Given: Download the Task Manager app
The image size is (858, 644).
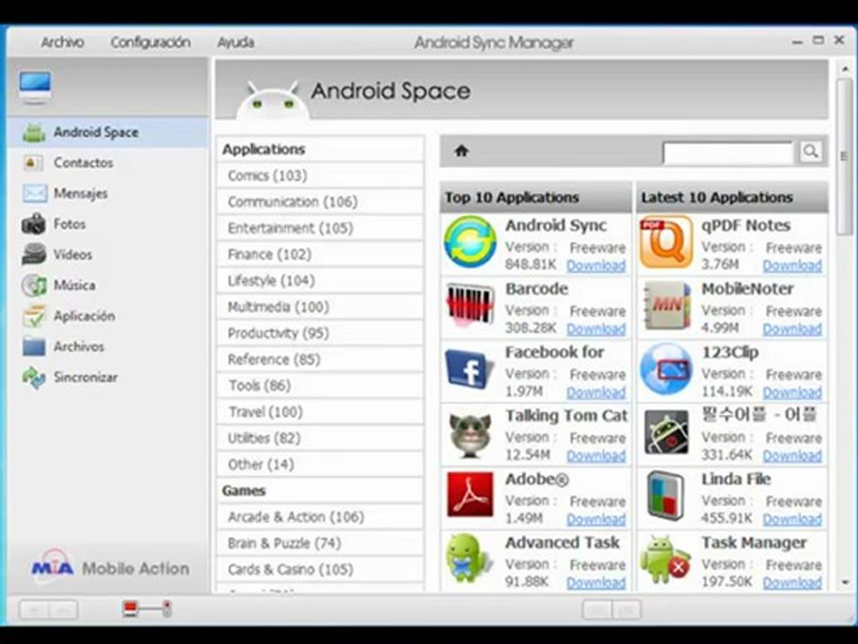Looking at the screenshot, I should pyautogui.click(x=793, y=583).
